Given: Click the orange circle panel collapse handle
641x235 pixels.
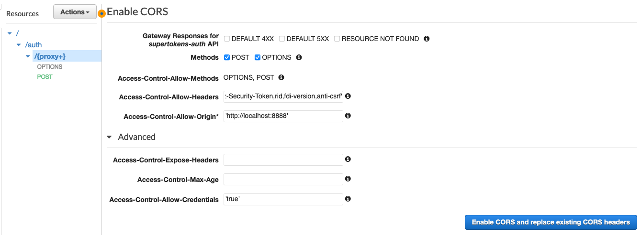Looking at the screenshot, I should tap(101, 13).
